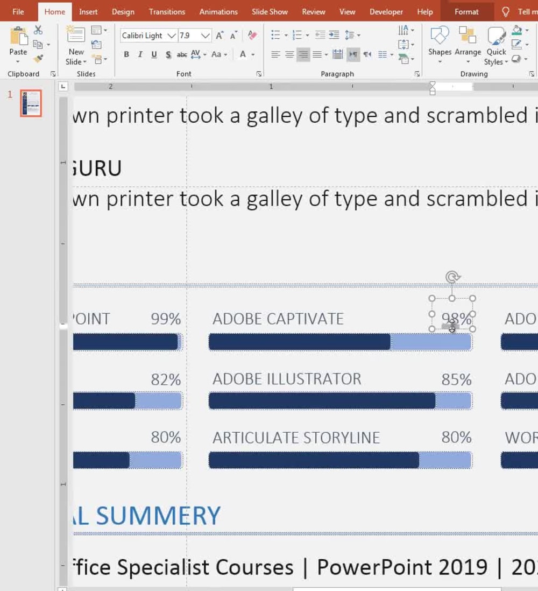Toggle Strikethrough formatting
The width and height of the screenshot is (538, 591).
point(182,55)
